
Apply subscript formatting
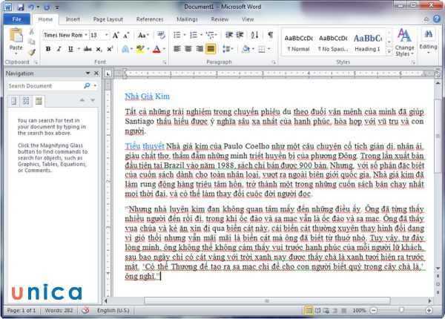coord(99,49)
